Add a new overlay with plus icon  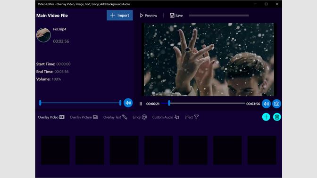click(266, 117)
